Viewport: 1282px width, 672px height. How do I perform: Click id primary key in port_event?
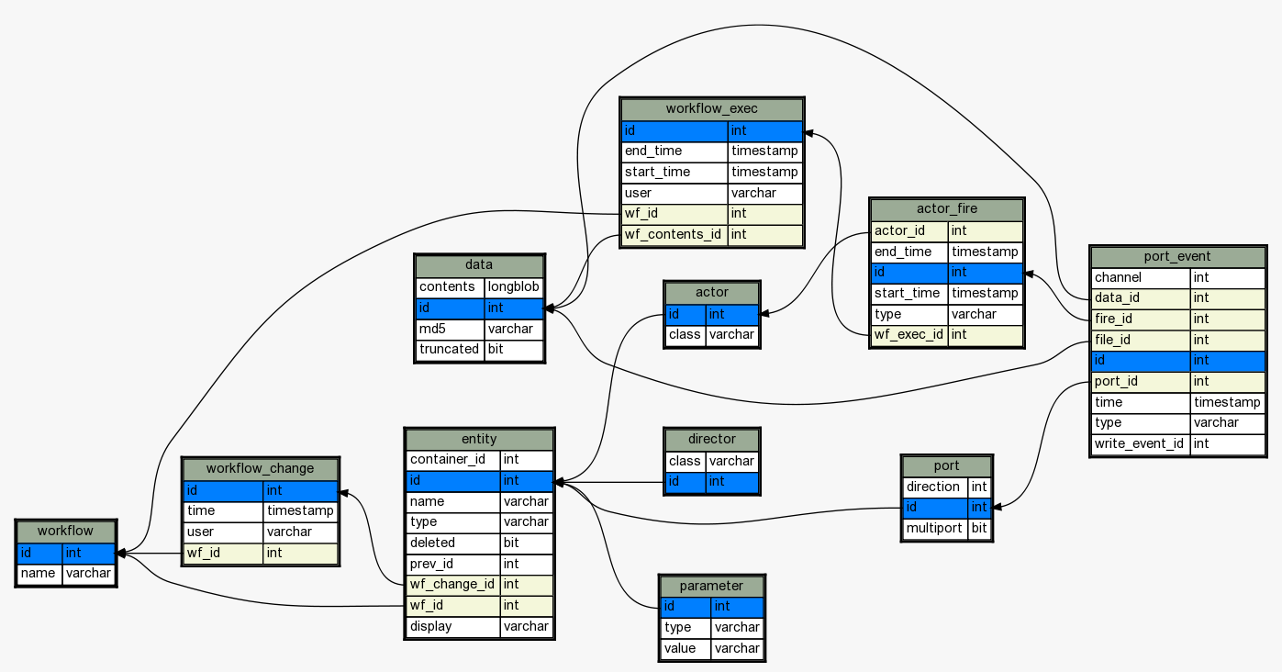(1178, 361)
